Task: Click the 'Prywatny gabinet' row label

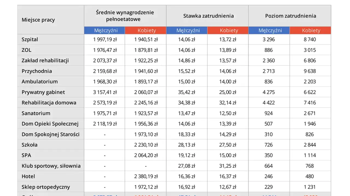Action: 43,92
